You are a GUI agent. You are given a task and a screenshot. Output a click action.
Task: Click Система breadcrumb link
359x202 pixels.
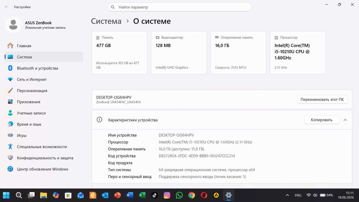tap(106, 21)
